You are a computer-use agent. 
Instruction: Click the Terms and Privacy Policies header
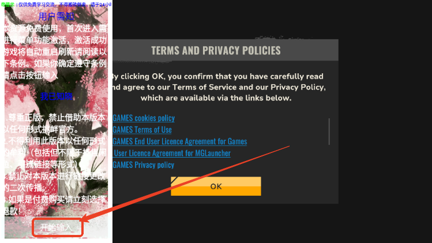tap(216, 50)
